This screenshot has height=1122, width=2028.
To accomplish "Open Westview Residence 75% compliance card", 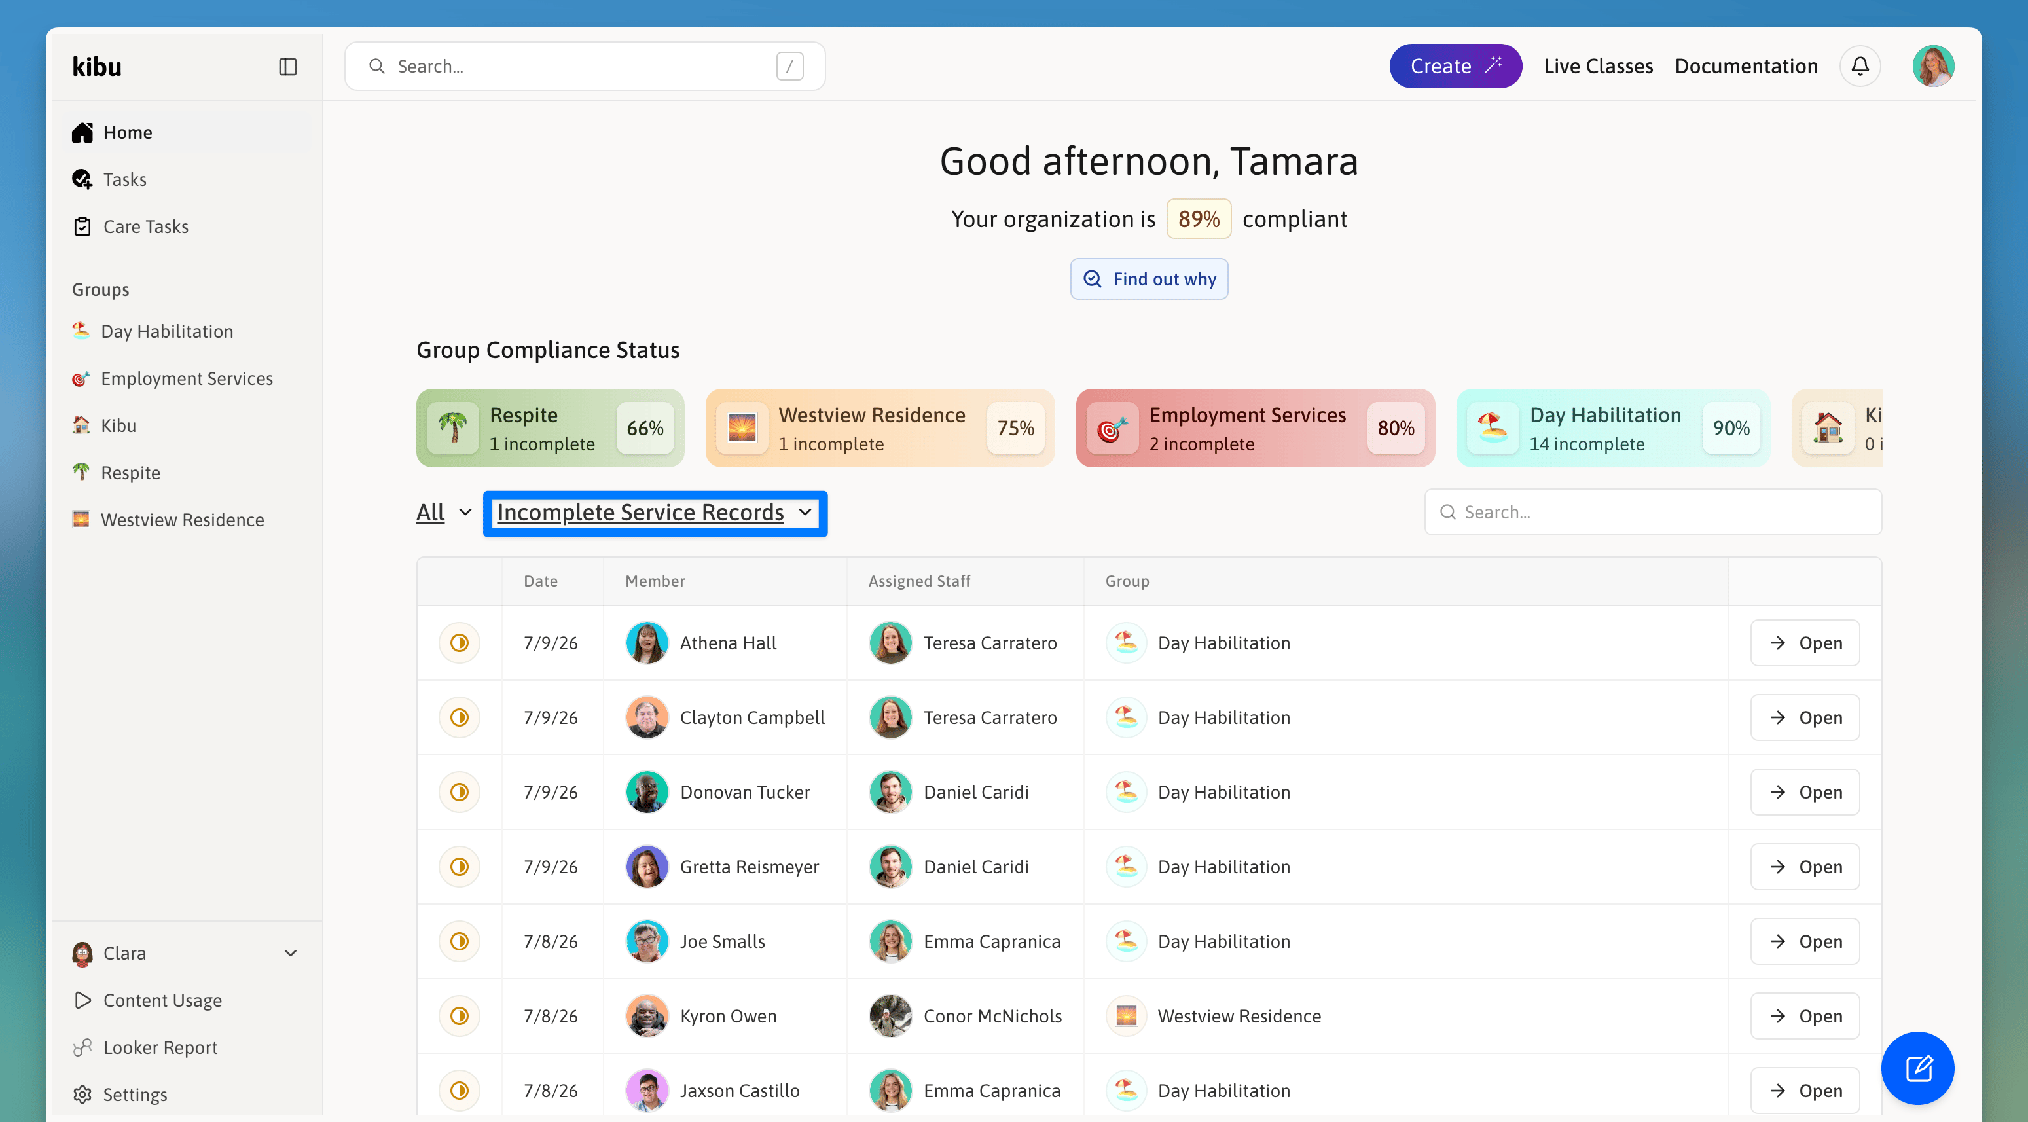I will click(x=879, y=428).
